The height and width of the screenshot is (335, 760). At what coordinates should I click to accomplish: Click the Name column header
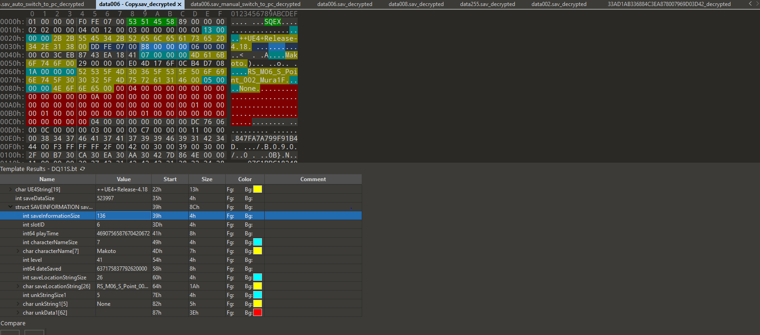pyautogui.click(x=47, y=179)
